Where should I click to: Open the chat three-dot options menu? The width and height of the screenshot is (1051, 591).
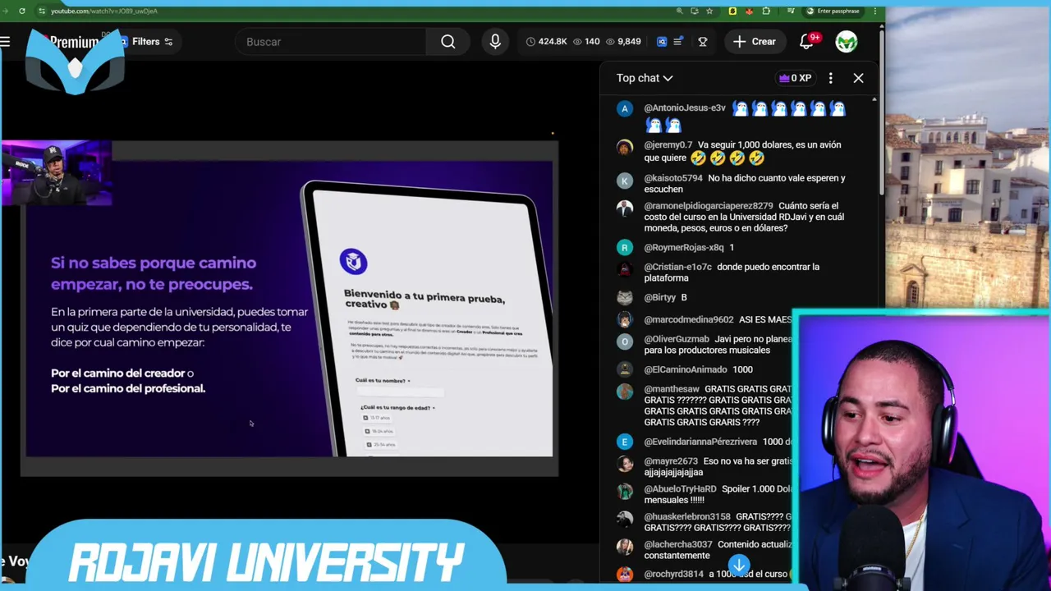pyautogui.click(x=831, y=78)
